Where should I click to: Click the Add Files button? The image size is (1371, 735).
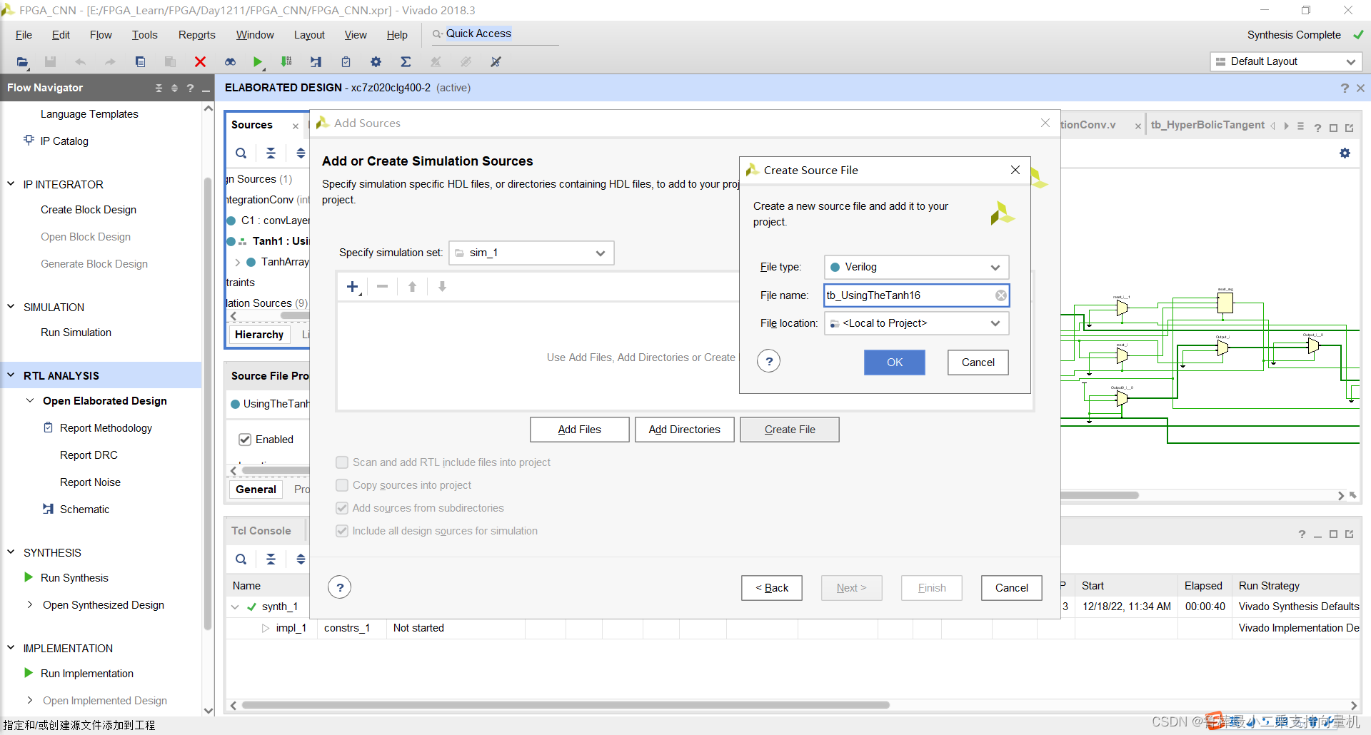(x=579, y=430)
